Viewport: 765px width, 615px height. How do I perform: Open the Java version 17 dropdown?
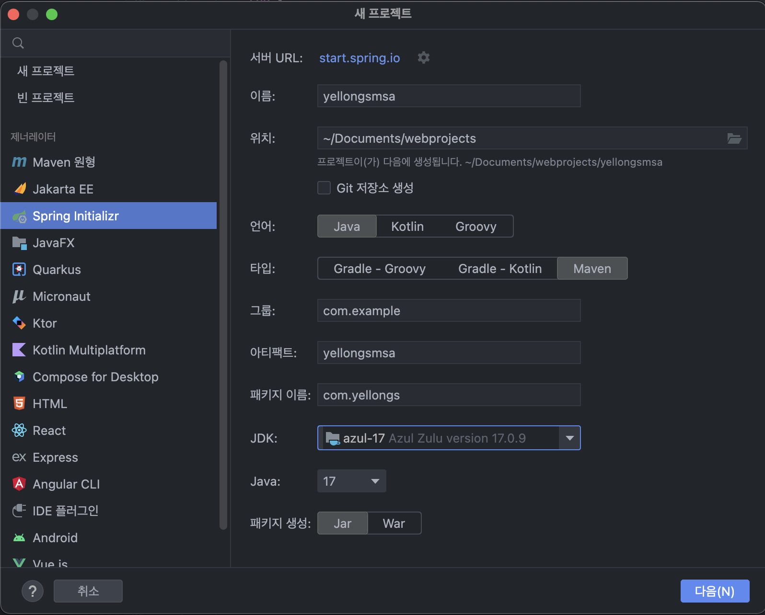[x=352, y=481]
